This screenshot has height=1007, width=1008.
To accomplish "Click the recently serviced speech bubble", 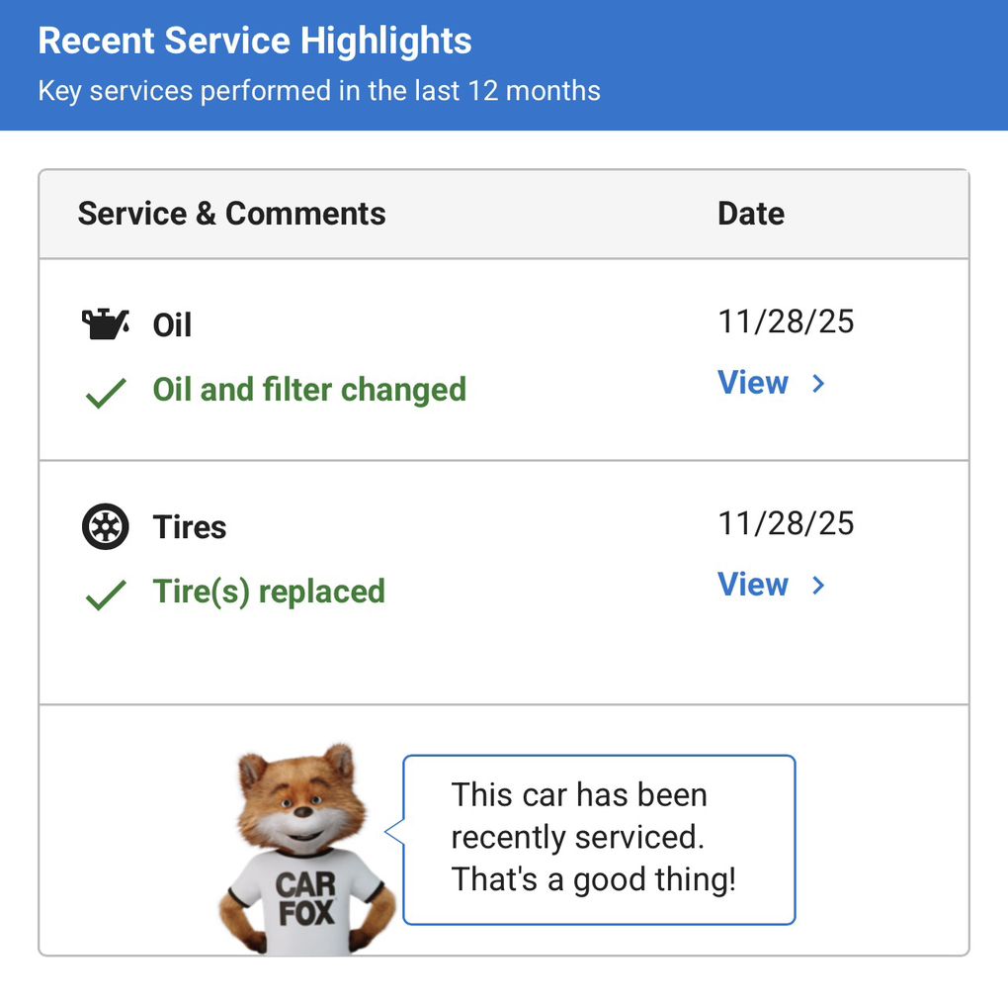I will [598, 839].
